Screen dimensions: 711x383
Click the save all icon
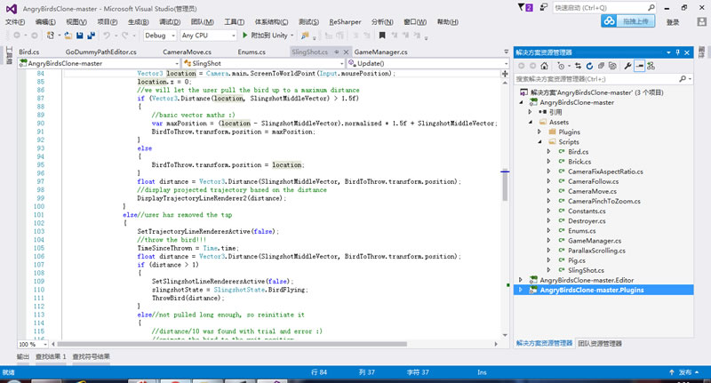(92, 35)
